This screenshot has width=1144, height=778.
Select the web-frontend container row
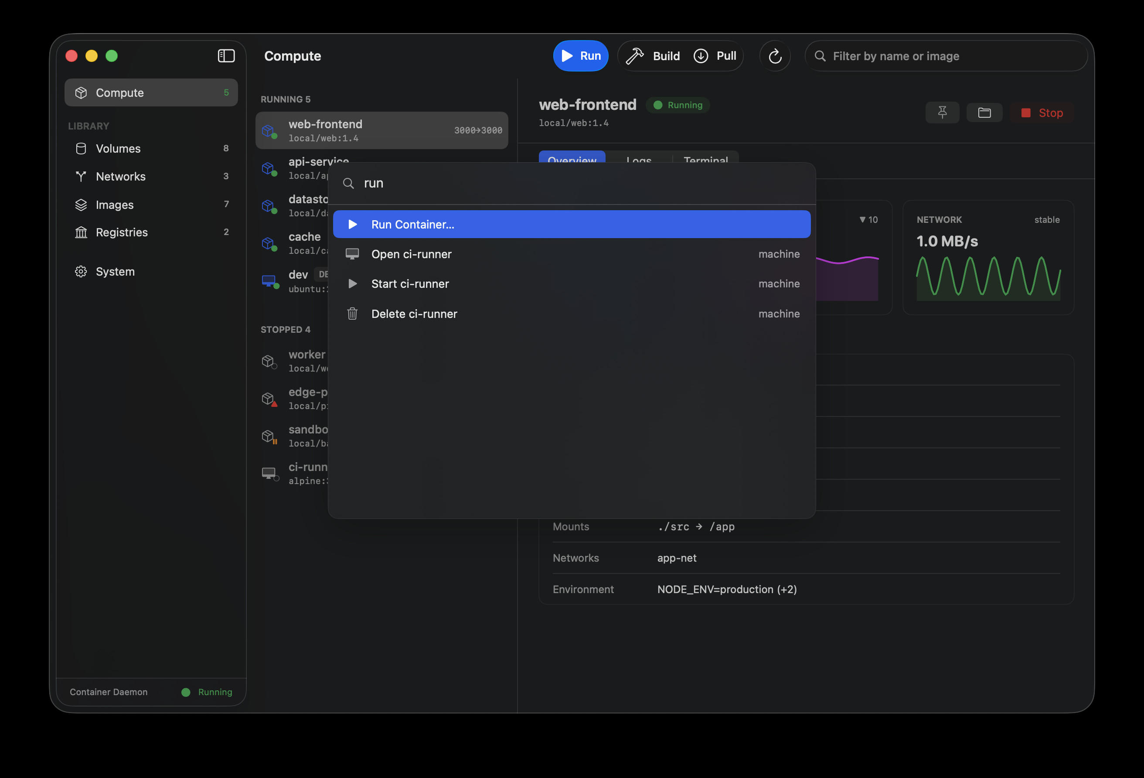click(381, 130)
